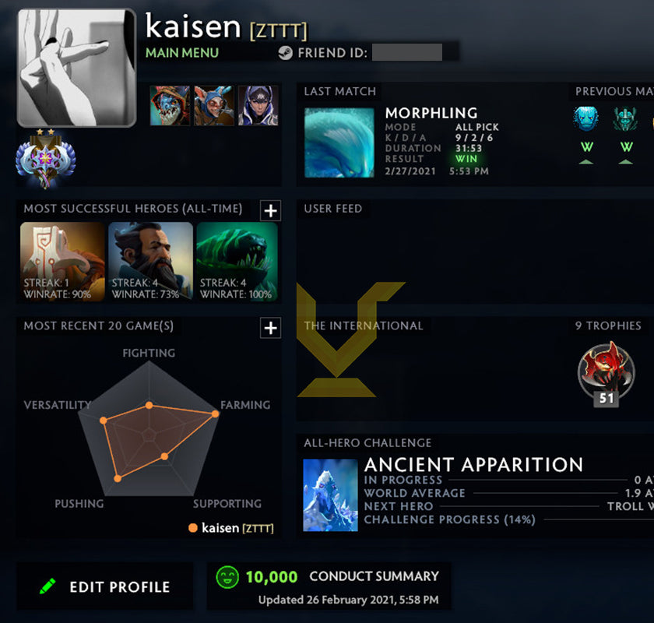Click the Kunkka hero card with 73% winrate
The width and height of the screenshot is (654, 623).
150,262
